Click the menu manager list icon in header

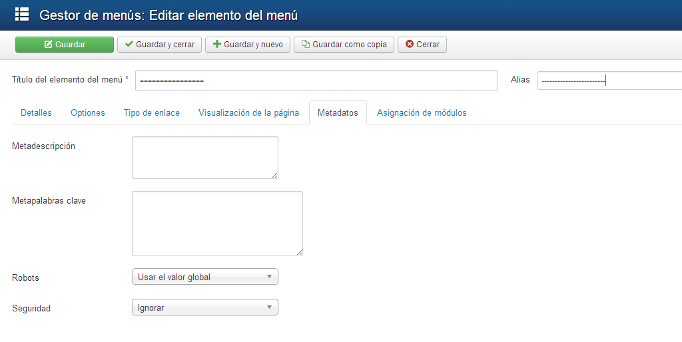coord(22,15)
